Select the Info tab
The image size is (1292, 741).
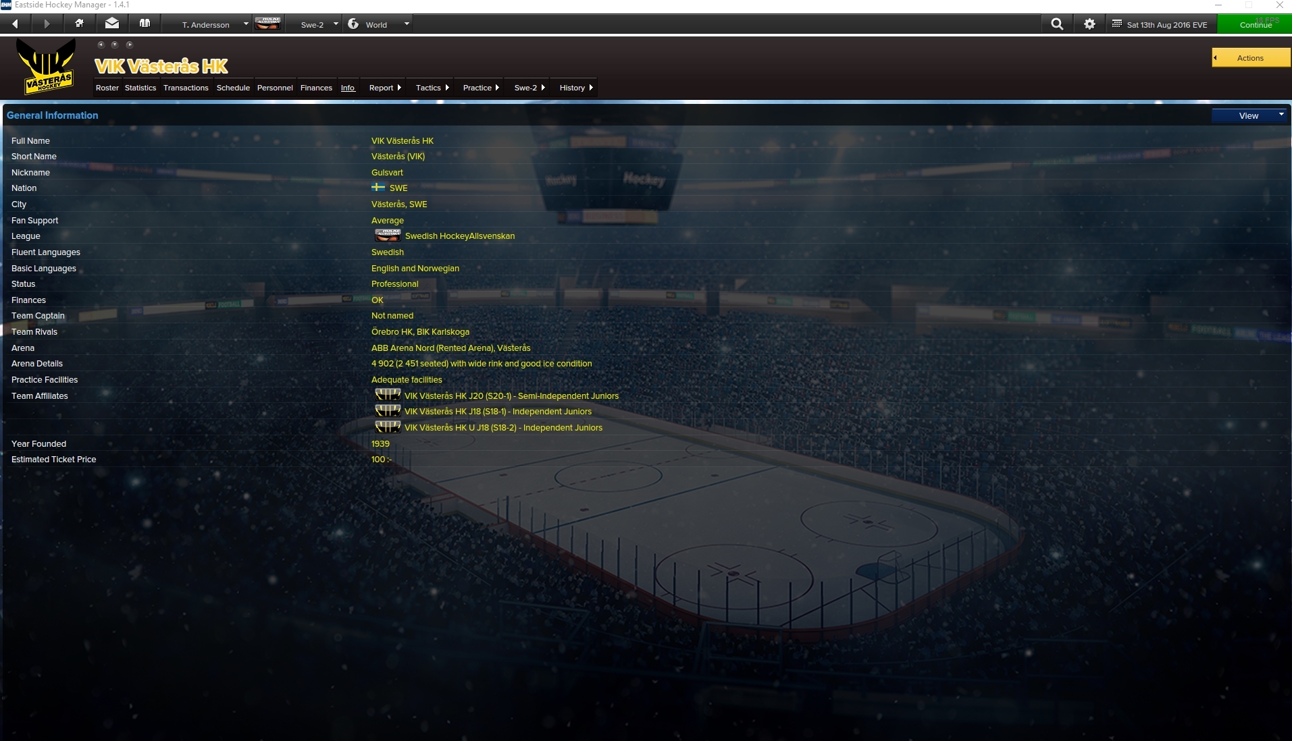(348, 88)
